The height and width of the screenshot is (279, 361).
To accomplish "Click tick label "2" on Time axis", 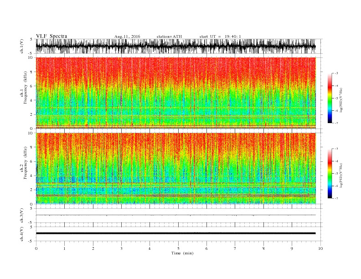I will point(93,248).
